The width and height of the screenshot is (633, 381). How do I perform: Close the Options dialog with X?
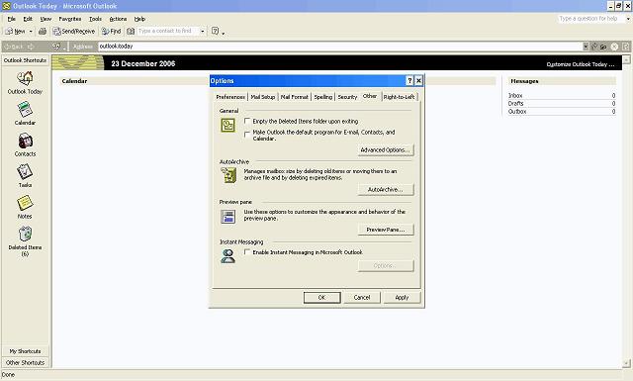click(x=418, y=81)
